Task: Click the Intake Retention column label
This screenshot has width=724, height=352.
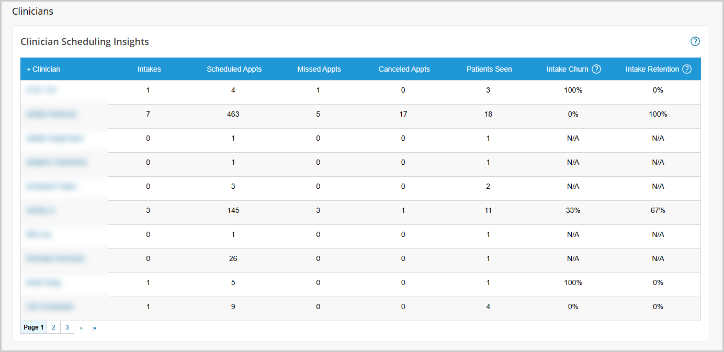Action: [x=652, y=69]
